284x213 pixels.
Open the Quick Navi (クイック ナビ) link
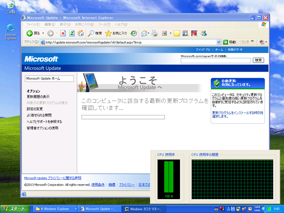pos(203,50)
